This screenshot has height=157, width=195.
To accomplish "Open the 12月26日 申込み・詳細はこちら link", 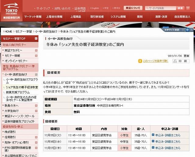I will point(168,141).
